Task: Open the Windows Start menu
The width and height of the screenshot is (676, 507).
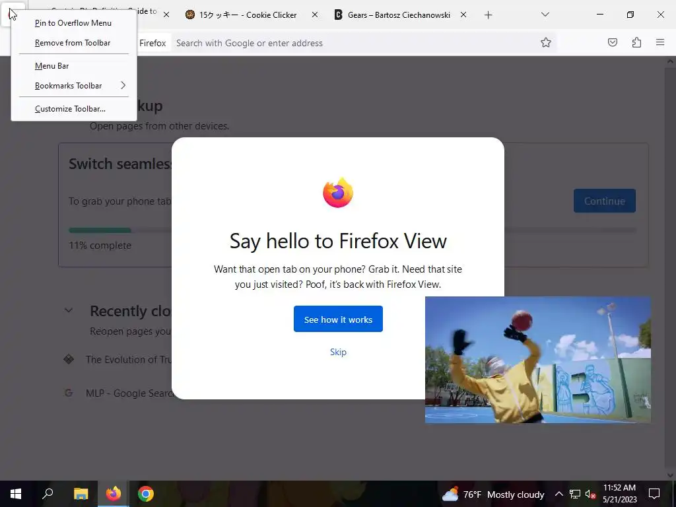Action: point(16,494)
